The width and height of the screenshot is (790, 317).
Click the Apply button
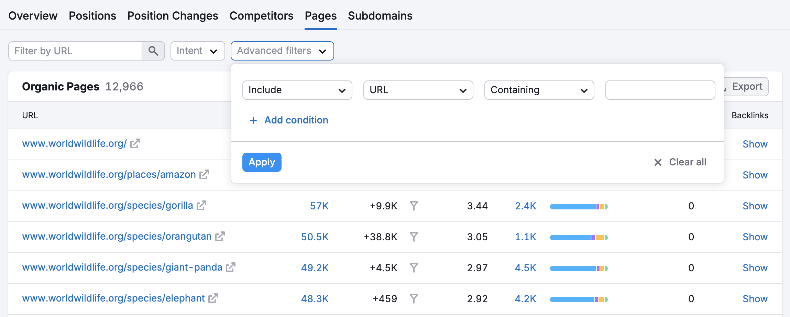[262, 162]
